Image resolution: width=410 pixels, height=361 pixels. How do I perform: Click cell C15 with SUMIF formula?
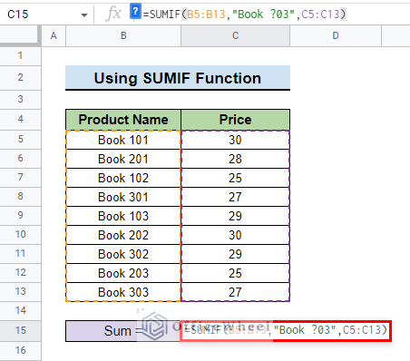pos(286,331)
